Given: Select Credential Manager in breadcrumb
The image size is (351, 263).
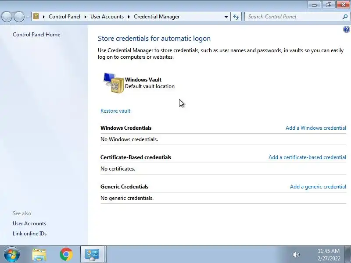Looking at the screenshot, I should (x=157, y=17).
